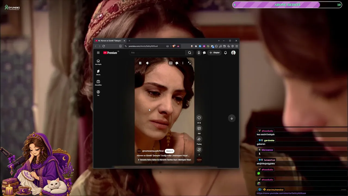Click chat message 'kes sesini bokşah'
Image resolution: width=348 pixels, height=196 pixels.
tap(266, 134)
